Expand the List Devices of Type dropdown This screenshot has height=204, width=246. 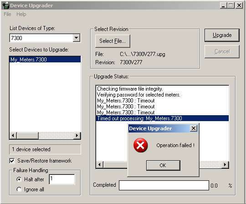click(x=77, y=38)
